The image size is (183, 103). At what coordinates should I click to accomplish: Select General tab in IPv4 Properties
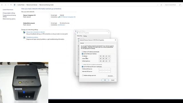82,43
